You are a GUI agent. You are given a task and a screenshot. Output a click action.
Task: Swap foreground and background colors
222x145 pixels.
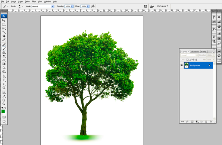(x=6, y=108)
